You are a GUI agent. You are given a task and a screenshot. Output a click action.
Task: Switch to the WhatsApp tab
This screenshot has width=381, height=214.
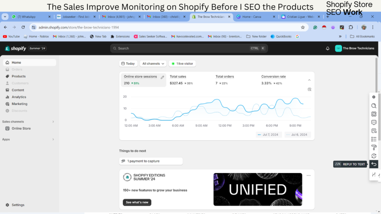click(x=31, y=17)
